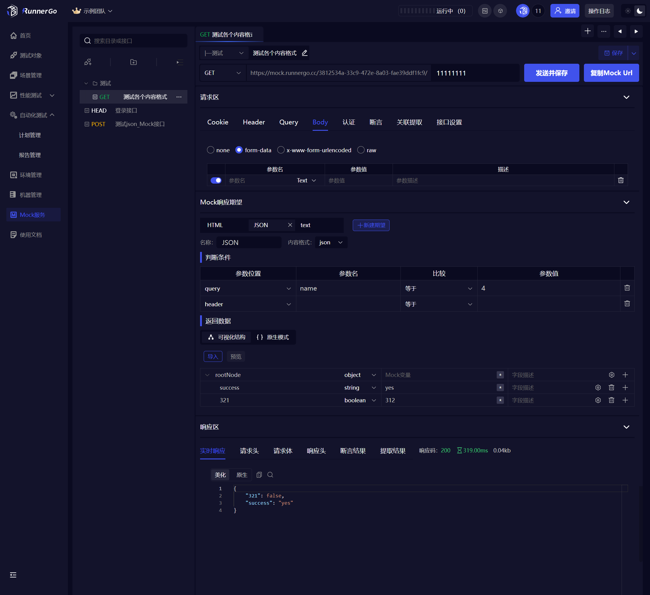The width and height of the screenshot is (650, 595).
Task: Open the json content format dropdown
Action: [331, 242]
